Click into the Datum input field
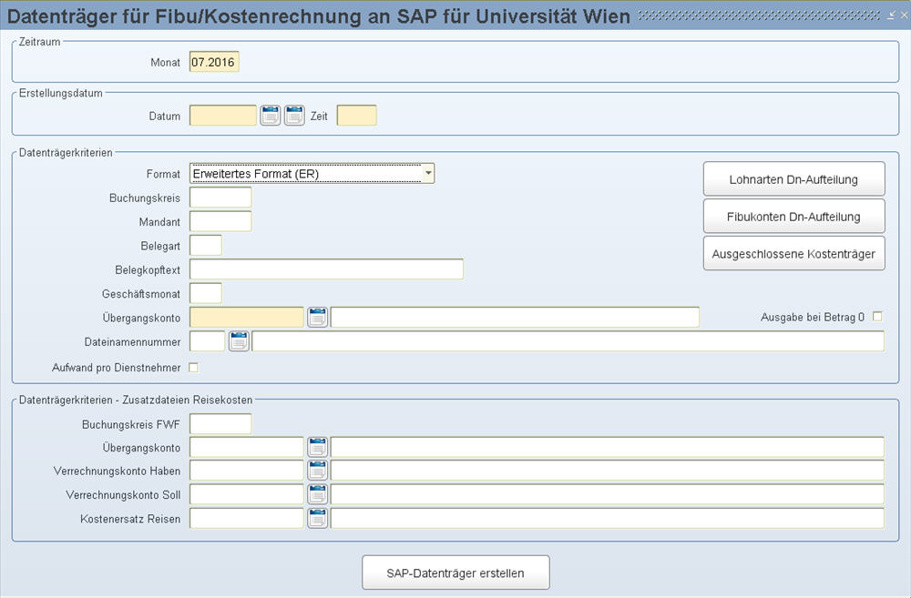 pos(223,116)
